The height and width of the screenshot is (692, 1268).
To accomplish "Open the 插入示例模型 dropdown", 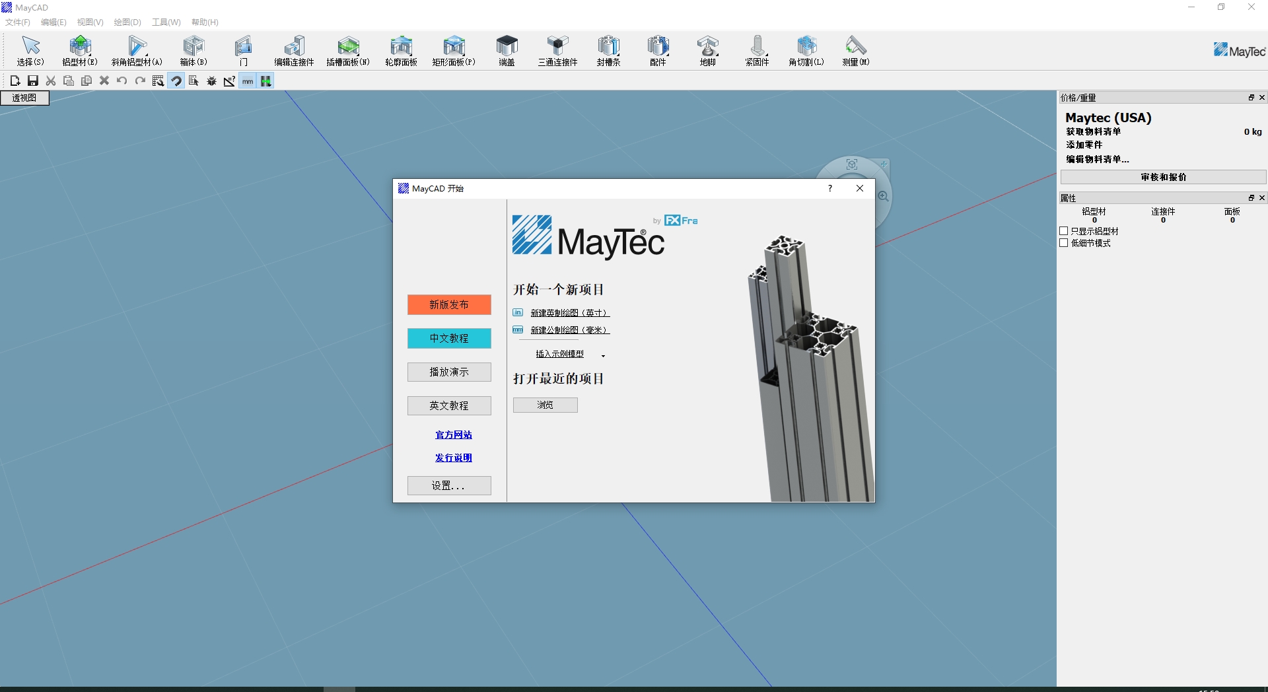I will [x=559, y=353].
